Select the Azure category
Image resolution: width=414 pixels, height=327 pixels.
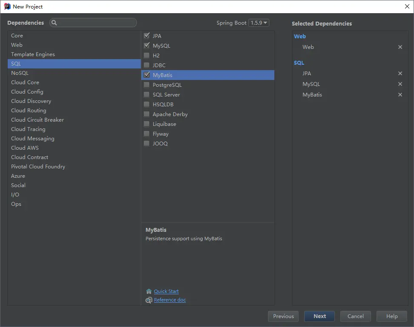pos(74,176)
